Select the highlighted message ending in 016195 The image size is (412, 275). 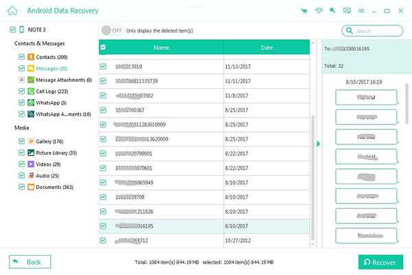(204, 225)
